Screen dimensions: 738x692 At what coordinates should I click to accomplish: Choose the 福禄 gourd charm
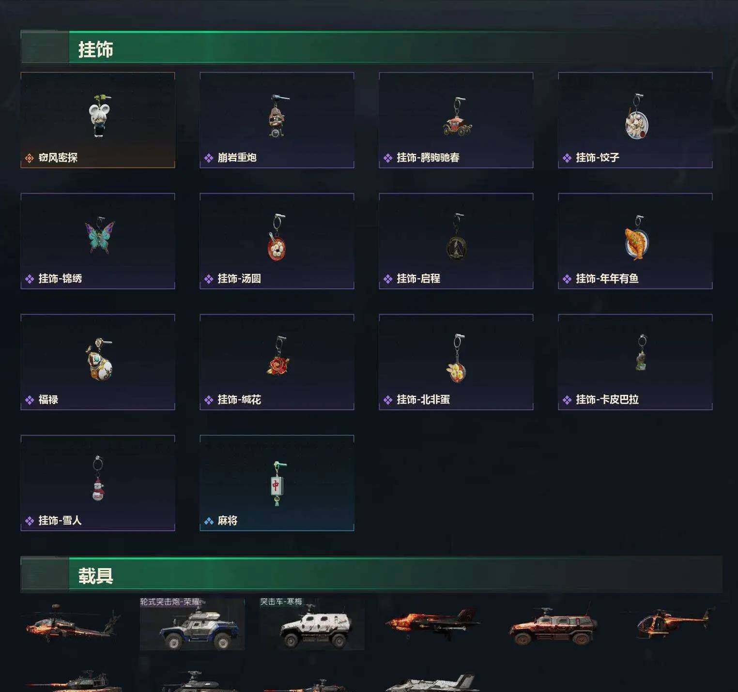pos(100,359)
